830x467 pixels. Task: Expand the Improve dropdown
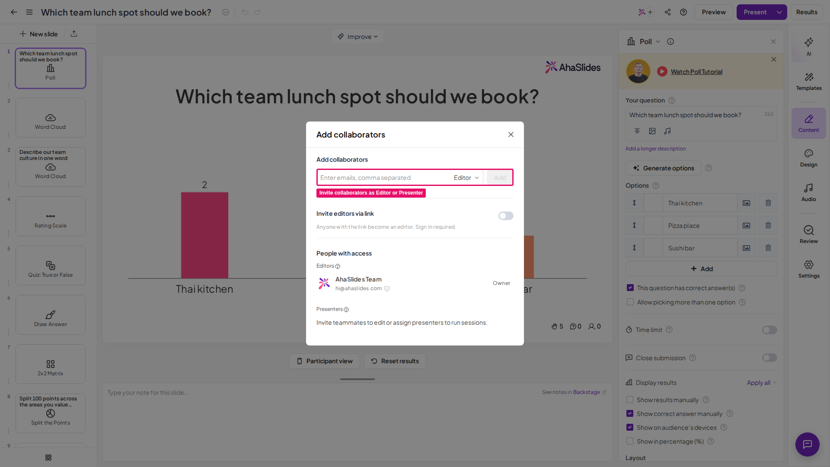[358, 37]
